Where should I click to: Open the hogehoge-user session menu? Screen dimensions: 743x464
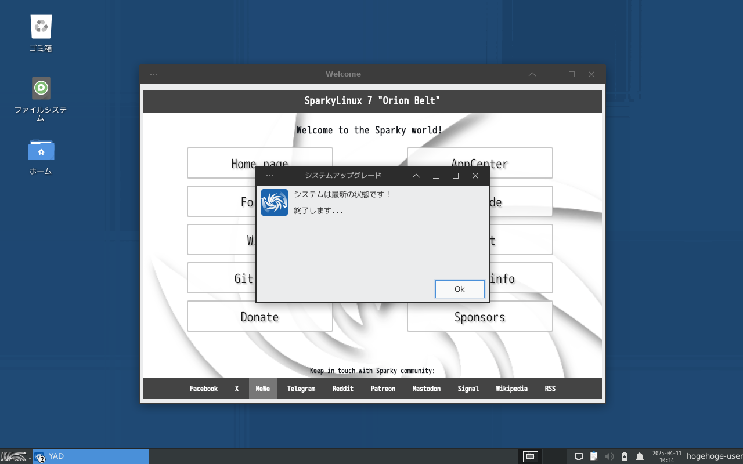pos(714,456)
